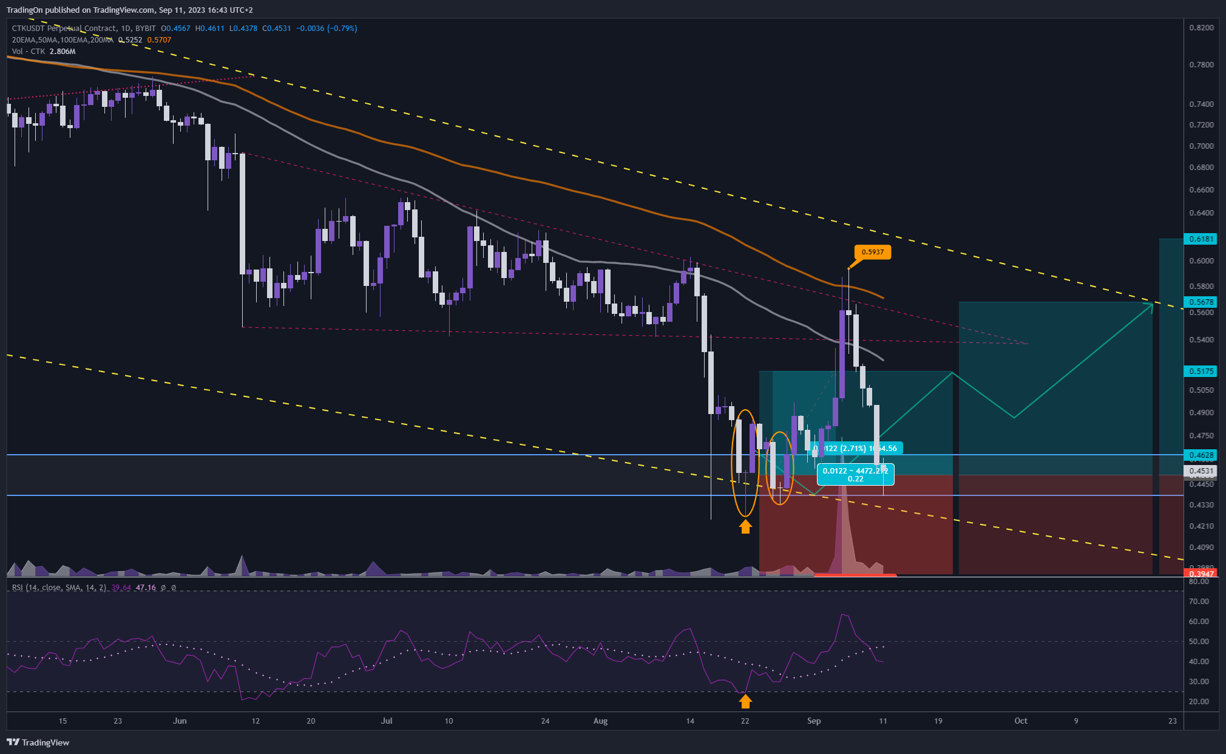Click the volume value 2.806M

(63, 52)
